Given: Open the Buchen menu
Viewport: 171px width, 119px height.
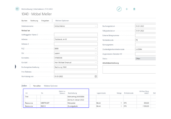Looking at the screenshot, I should (25, 21).
